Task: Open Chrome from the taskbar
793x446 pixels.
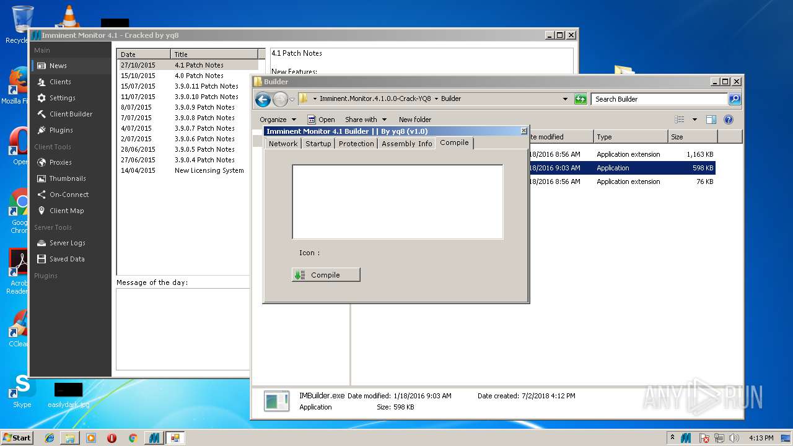Action: [x=133, y=438]
